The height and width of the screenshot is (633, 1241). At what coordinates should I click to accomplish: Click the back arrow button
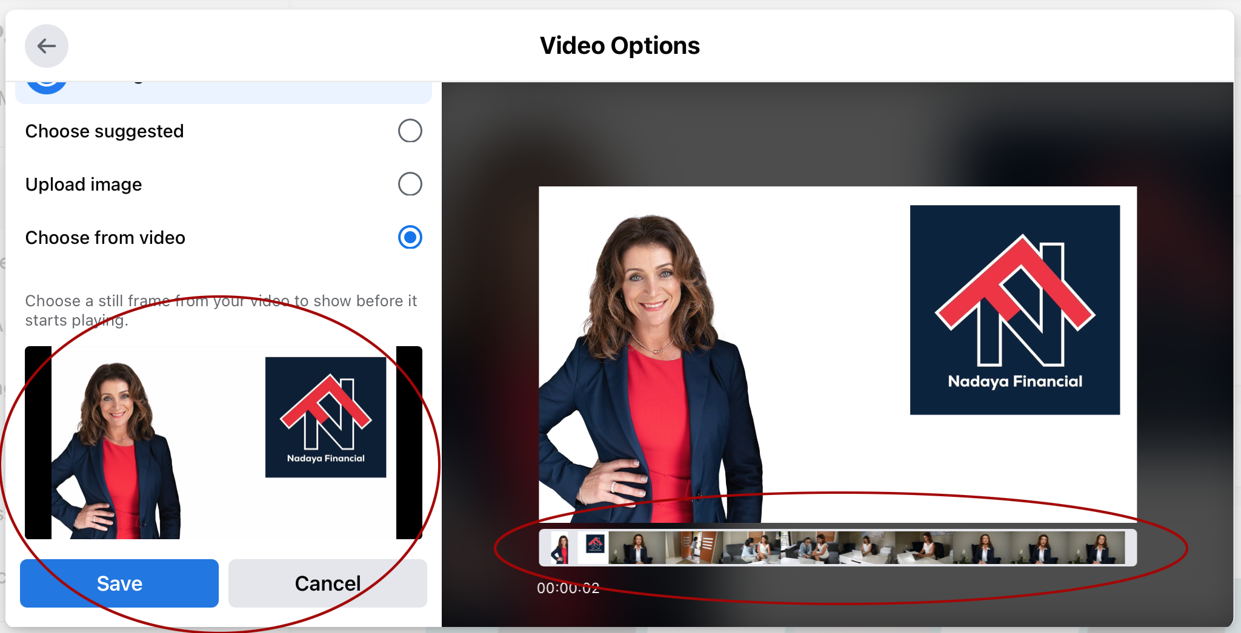pyautogui.click(x=46, y=46)
